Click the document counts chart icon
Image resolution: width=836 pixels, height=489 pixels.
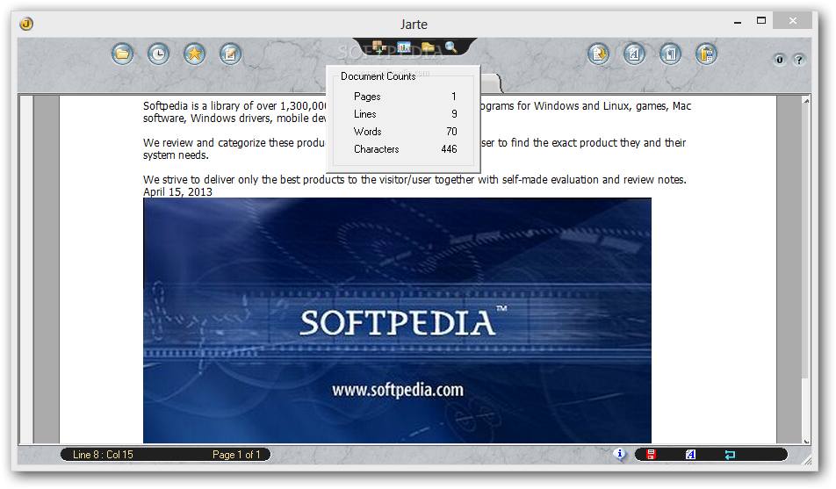[404, 47]
